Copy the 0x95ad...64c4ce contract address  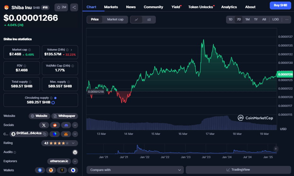[44, 134]
